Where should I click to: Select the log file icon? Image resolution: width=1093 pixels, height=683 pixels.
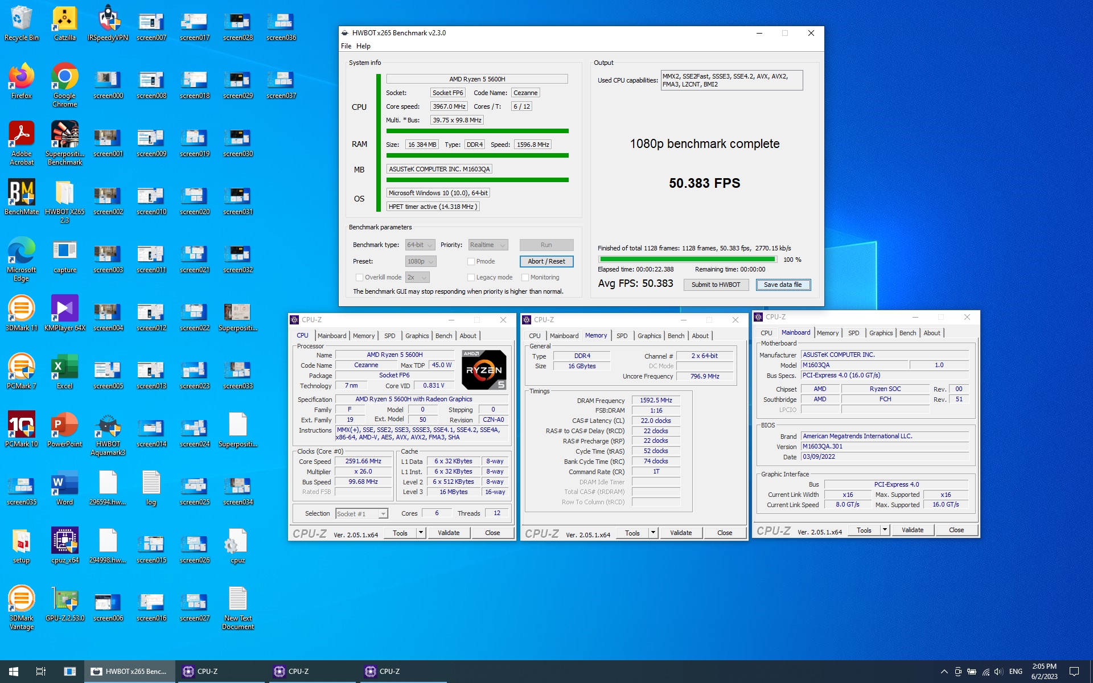151,488
